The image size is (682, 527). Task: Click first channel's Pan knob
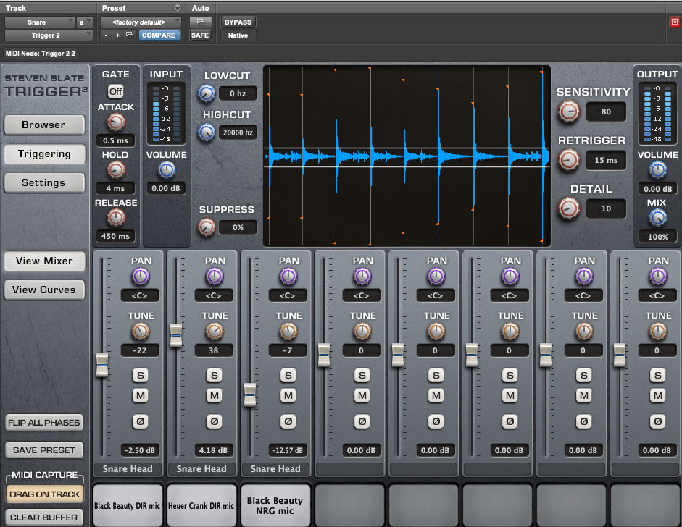pos(140,276)
